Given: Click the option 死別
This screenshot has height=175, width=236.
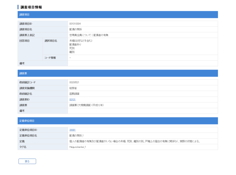Looking at the screenshot, I should [x=72, y=48].
